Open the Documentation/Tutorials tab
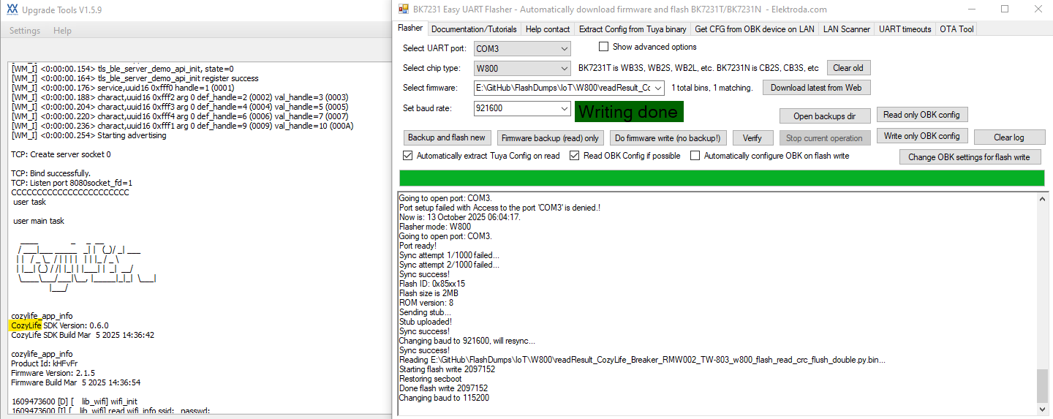The width and height of the screenshot is (1053, 419). [474, 29]
